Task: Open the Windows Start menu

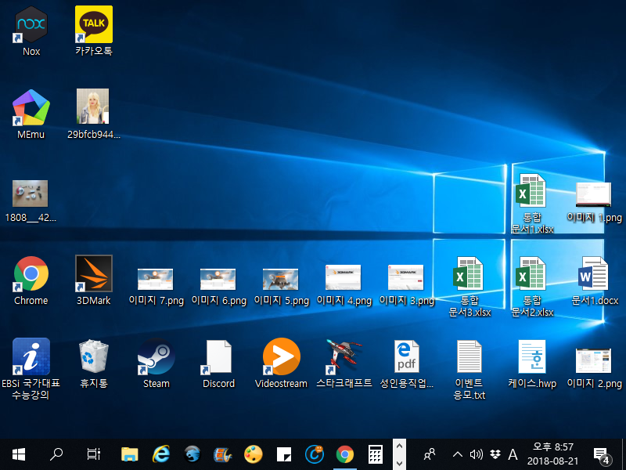Action: pos(19,454)
